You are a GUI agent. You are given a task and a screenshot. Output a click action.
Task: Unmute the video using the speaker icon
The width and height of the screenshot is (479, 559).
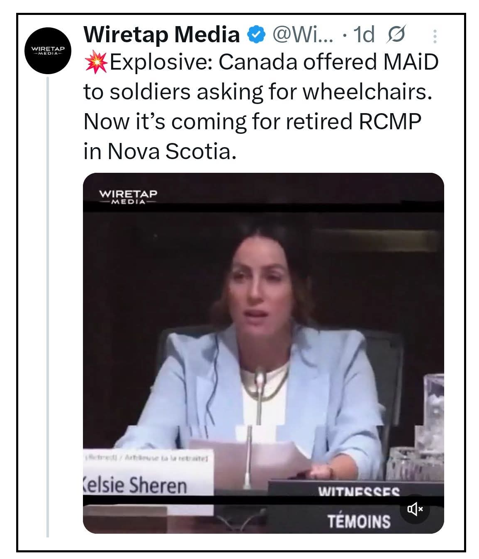414,509
